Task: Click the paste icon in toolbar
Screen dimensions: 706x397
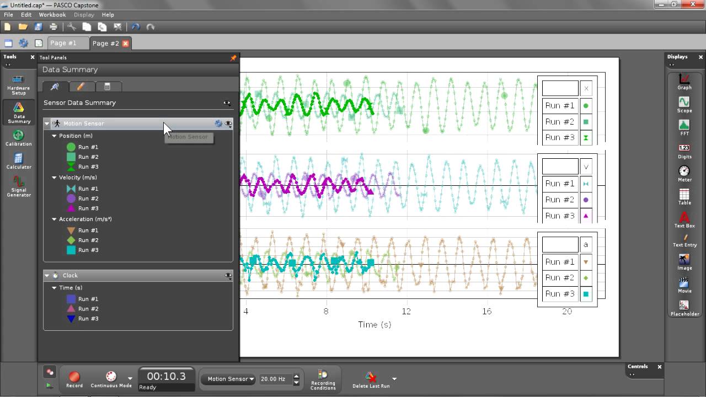Action: [x=102, y=26]
